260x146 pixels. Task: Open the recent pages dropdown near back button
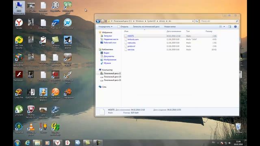tap(106, 21)
